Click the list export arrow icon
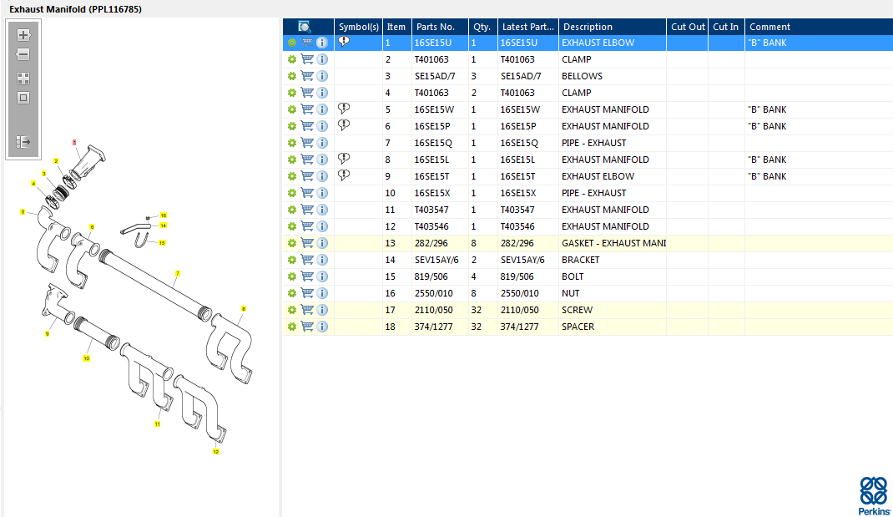Viewport: 893px width, 517px height. point(23,142)
